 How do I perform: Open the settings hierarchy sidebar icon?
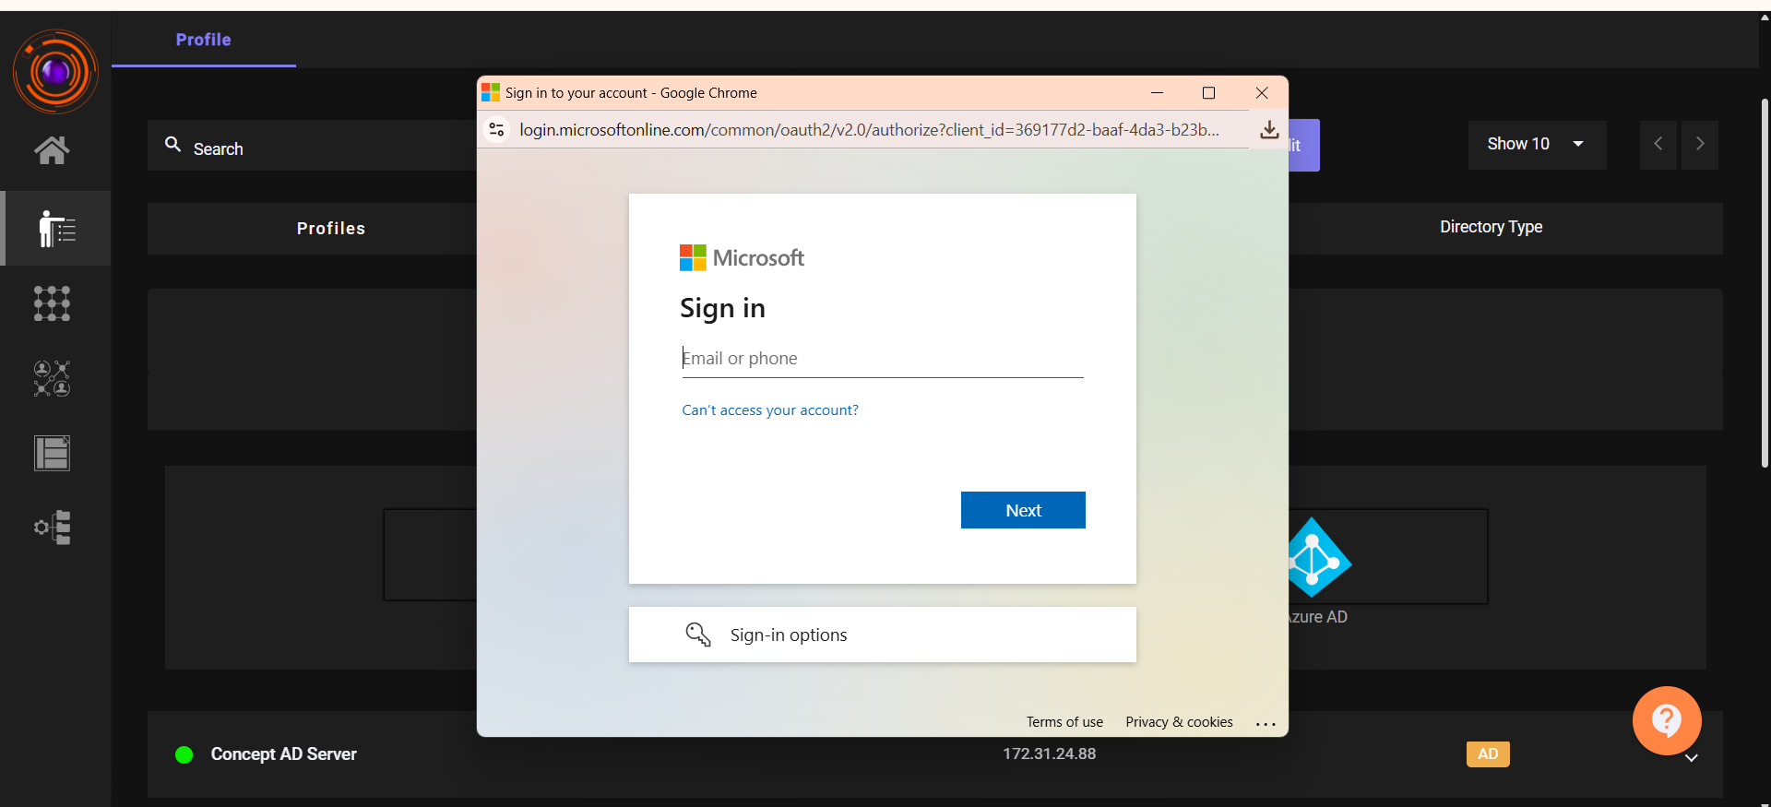53,528
